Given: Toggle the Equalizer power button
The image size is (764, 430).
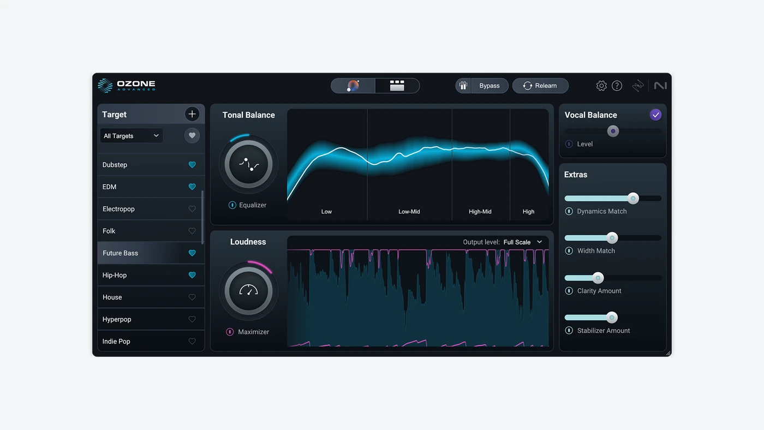Looking at the screenshot, I should pos(232,205).
